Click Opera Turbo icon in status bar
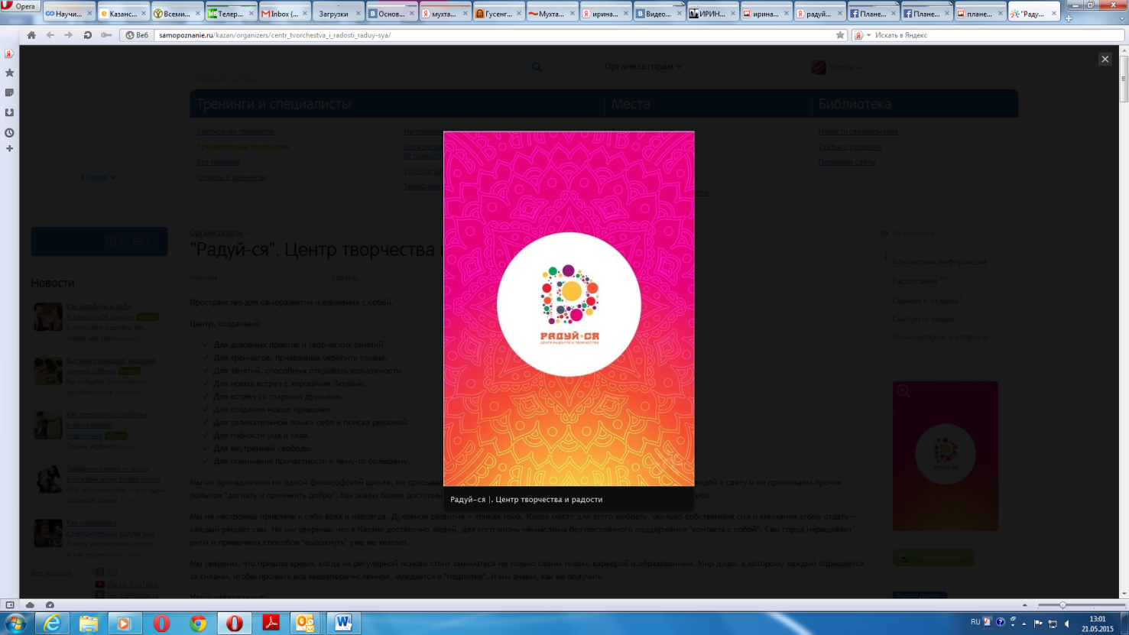Viewport: 1129px width, 635px height. [x=50, y=604]
